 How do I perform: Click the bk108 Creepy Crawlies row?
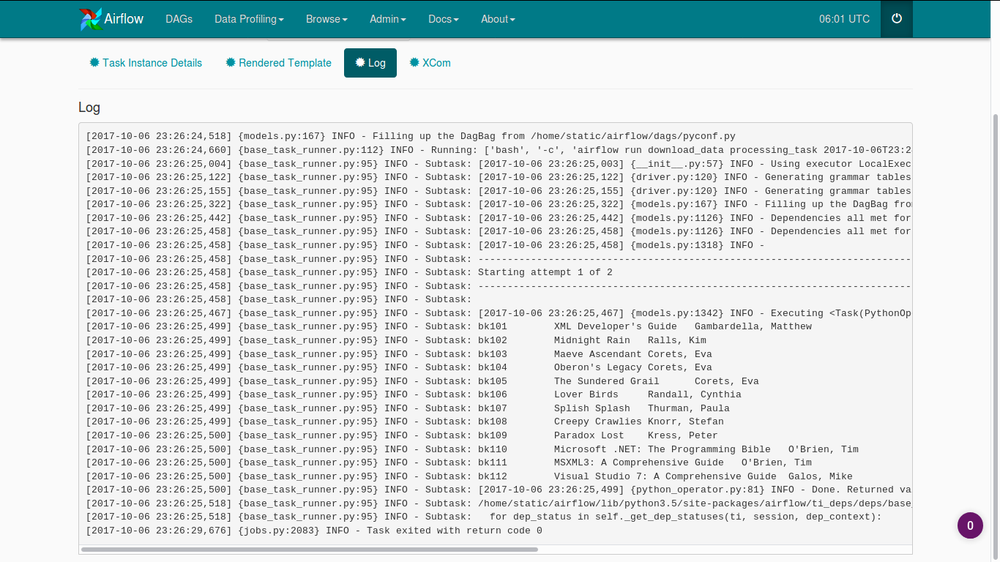click(405, 421)
